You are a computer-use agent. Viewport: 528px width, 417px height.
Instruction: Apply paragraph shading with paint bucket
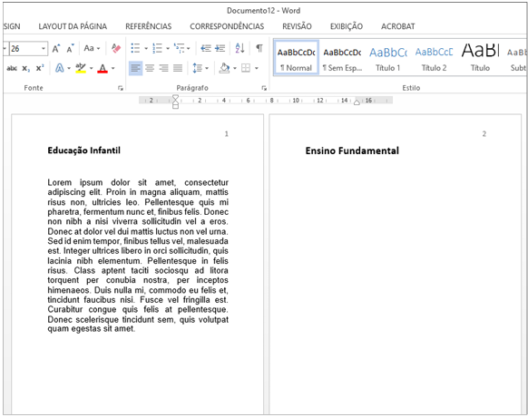(224, 68)
